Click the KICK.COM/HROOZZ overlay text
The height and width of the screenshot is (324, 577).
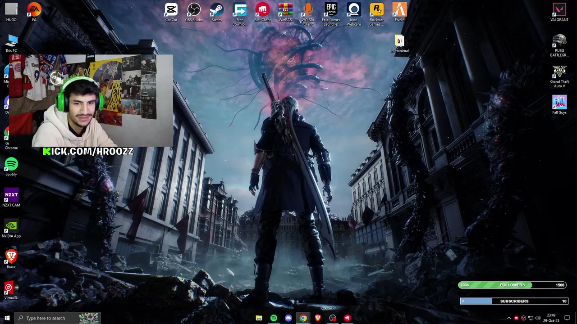click(x=88, y=152)
